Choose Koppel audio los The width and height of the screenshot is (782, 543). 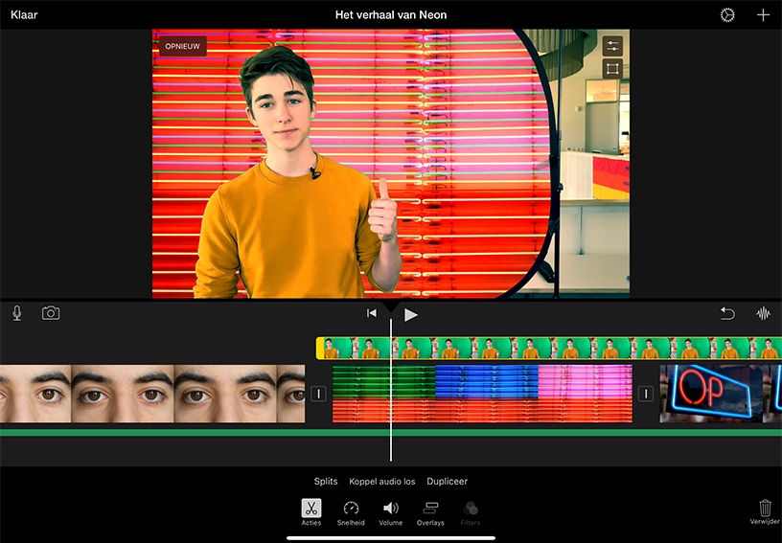coord(382,481)
